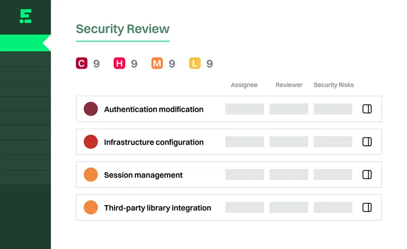
Task: Select the highlighted green sidebar item
Action: click(x=25, y=43)
